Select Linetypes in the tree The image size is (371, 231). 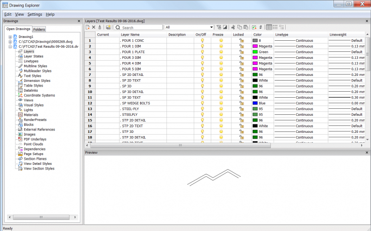pos(31,61)
